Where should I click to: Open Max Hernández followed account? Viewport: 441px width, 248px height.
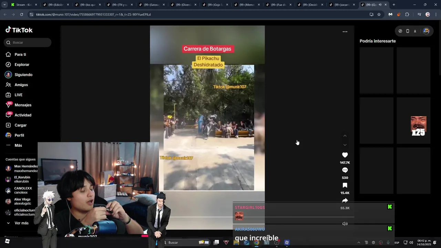click(21, 168)
